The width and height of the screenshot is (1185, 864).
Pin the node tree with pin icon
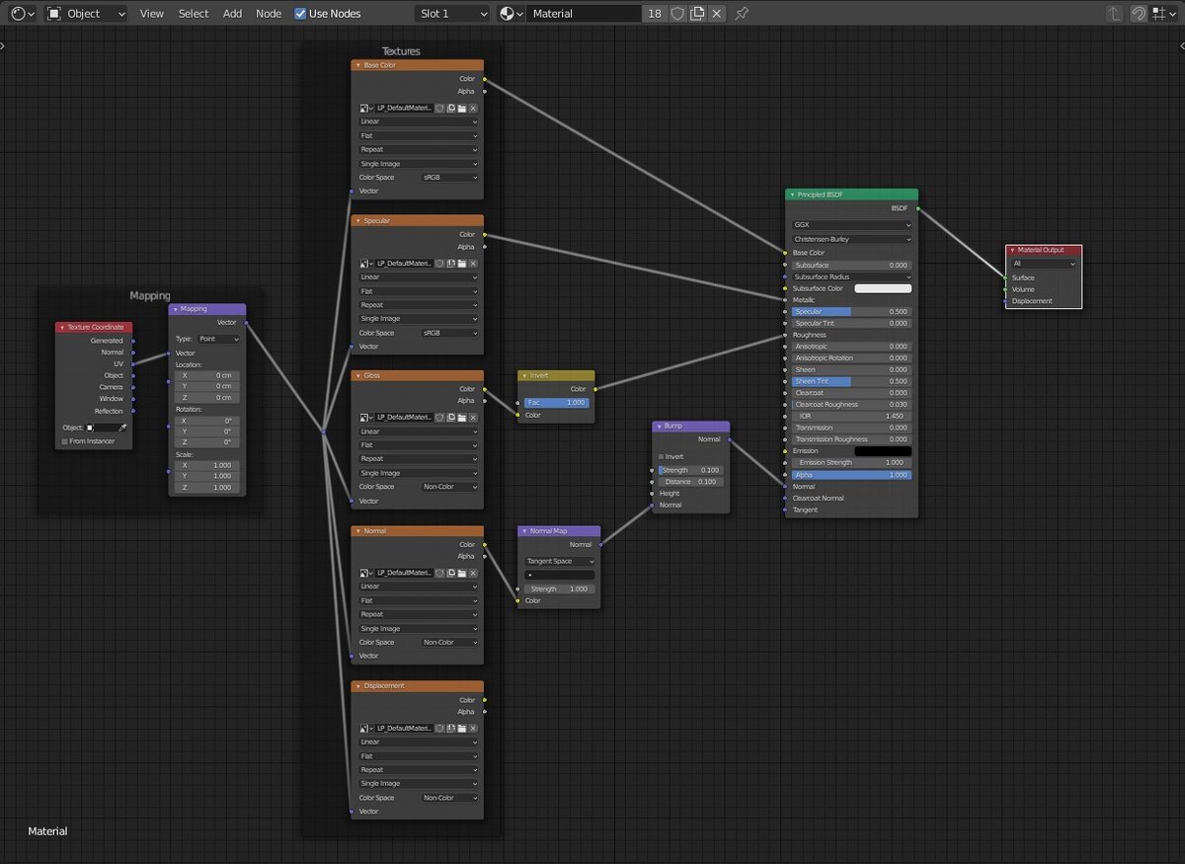[743, 14]
